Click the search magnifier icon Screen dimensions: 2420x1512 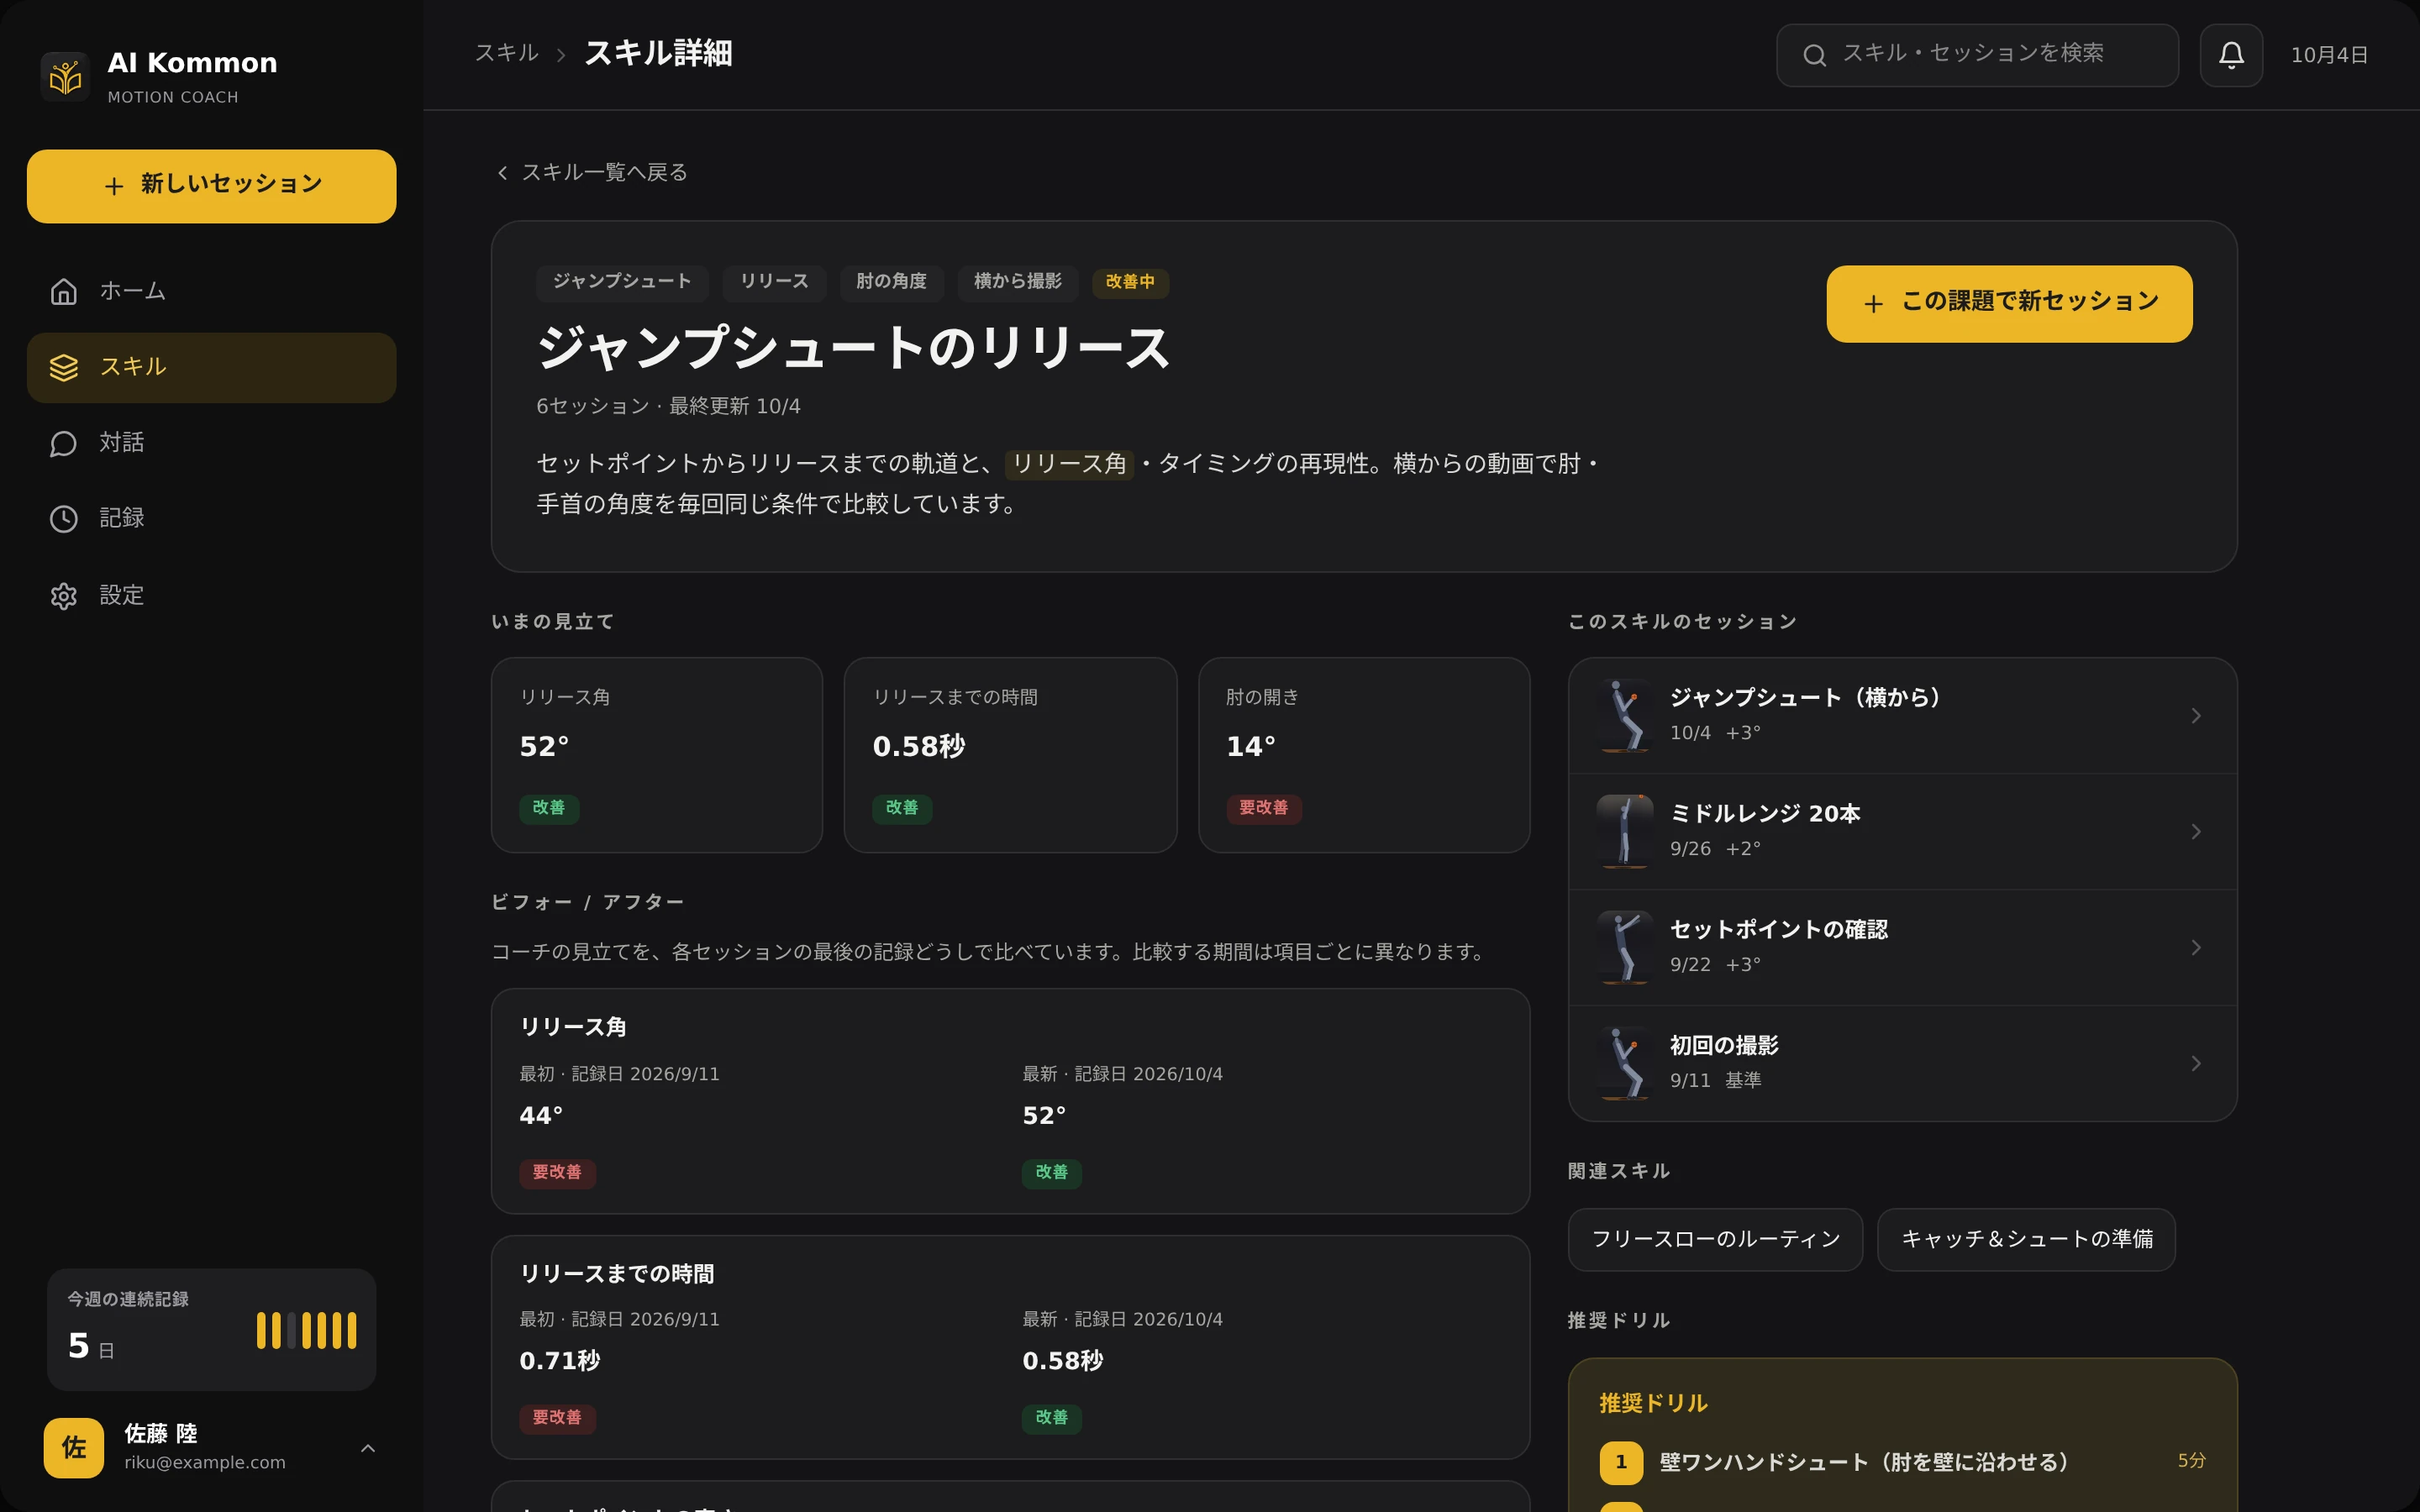coord(1814,55)
